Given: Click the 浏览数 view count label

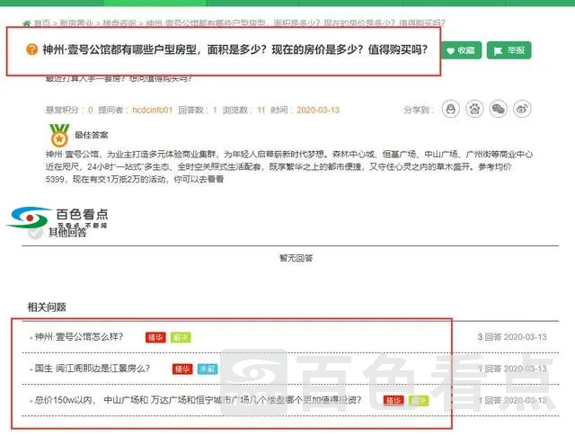Looking at the screenshot, I should [237, 110].
